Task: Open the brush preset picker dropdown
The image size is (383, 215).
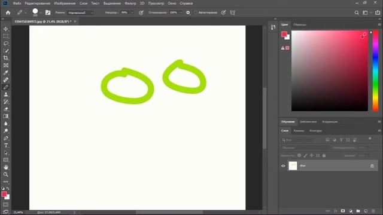Action: (x=41, y=13)
